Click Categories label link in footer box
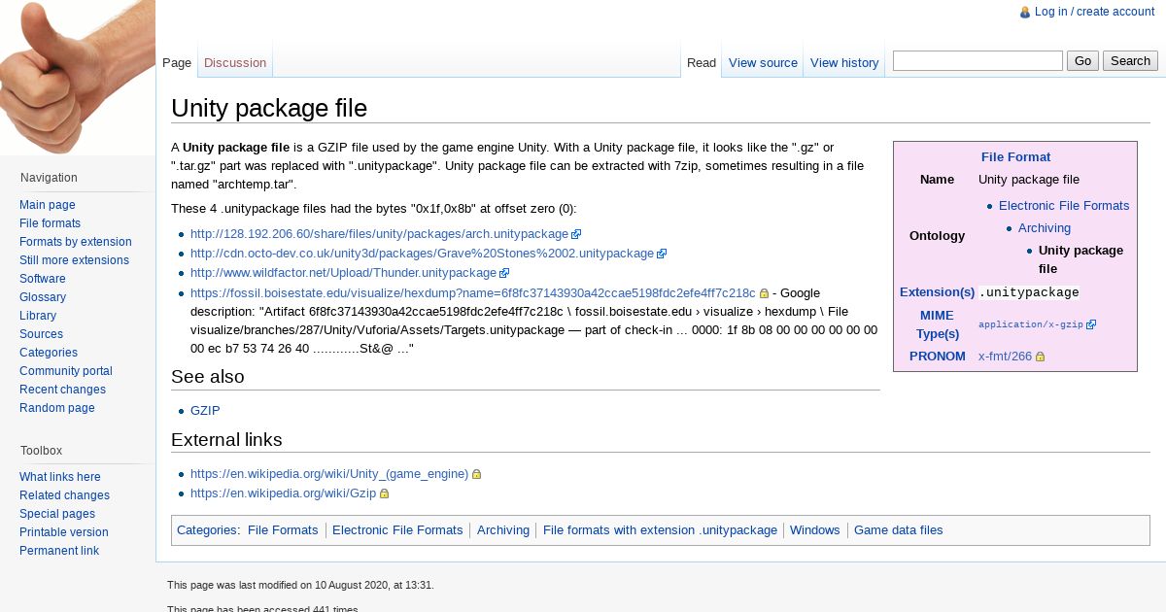The width and height of the screenshot is (1166, 612). (207, 530)
